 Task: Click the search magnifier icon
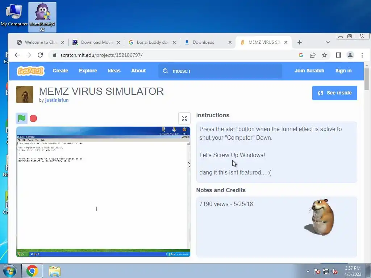coord(165,71)
